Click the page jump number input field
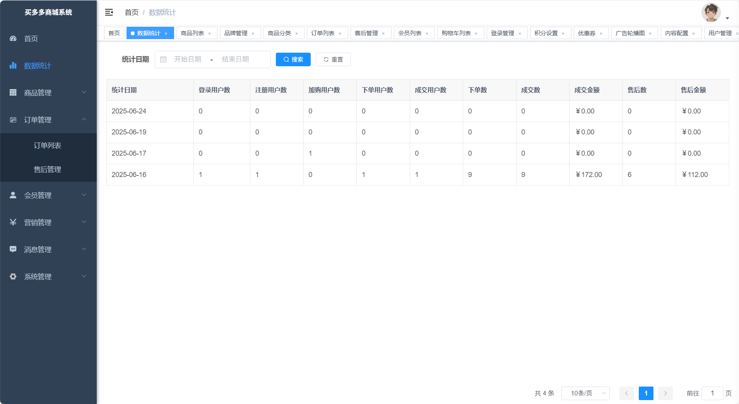This screenshot has height=404, width=739. 712,393
